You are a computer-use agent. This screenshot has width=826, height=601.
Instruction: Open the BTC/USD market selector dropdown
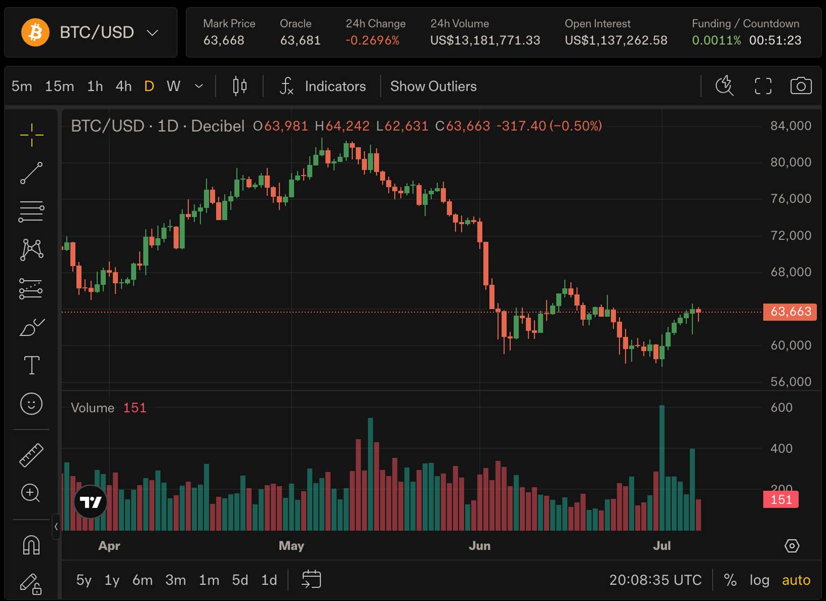coord(91,32)
